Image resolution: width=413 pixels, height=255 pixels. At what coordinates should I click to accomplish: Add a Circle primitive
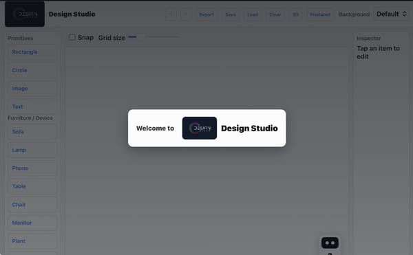coord(32,70)
